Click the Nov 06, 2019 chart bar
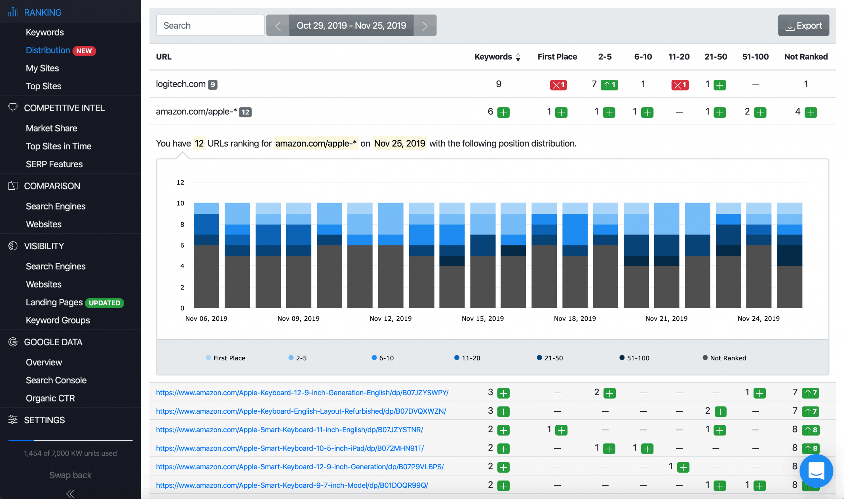 point(206,255)
